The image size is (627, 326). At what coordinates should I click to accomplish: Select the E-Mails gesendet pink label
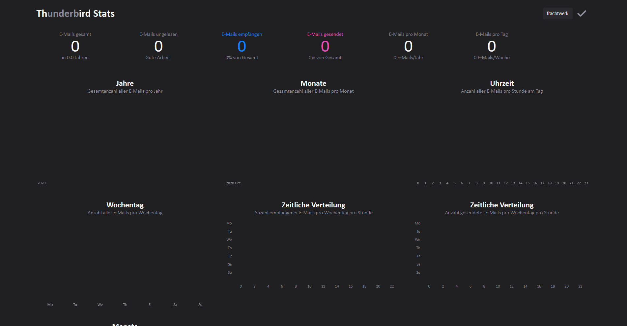tap(325, 34)
